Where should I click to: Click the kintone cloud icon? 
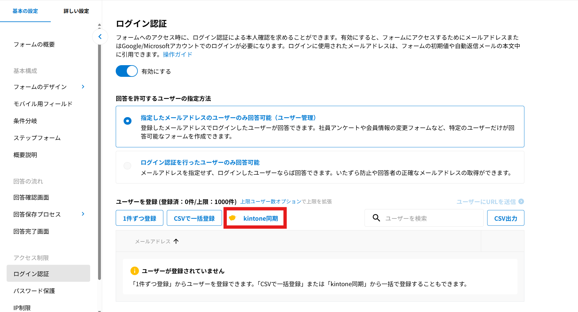[x=233, y=218]
